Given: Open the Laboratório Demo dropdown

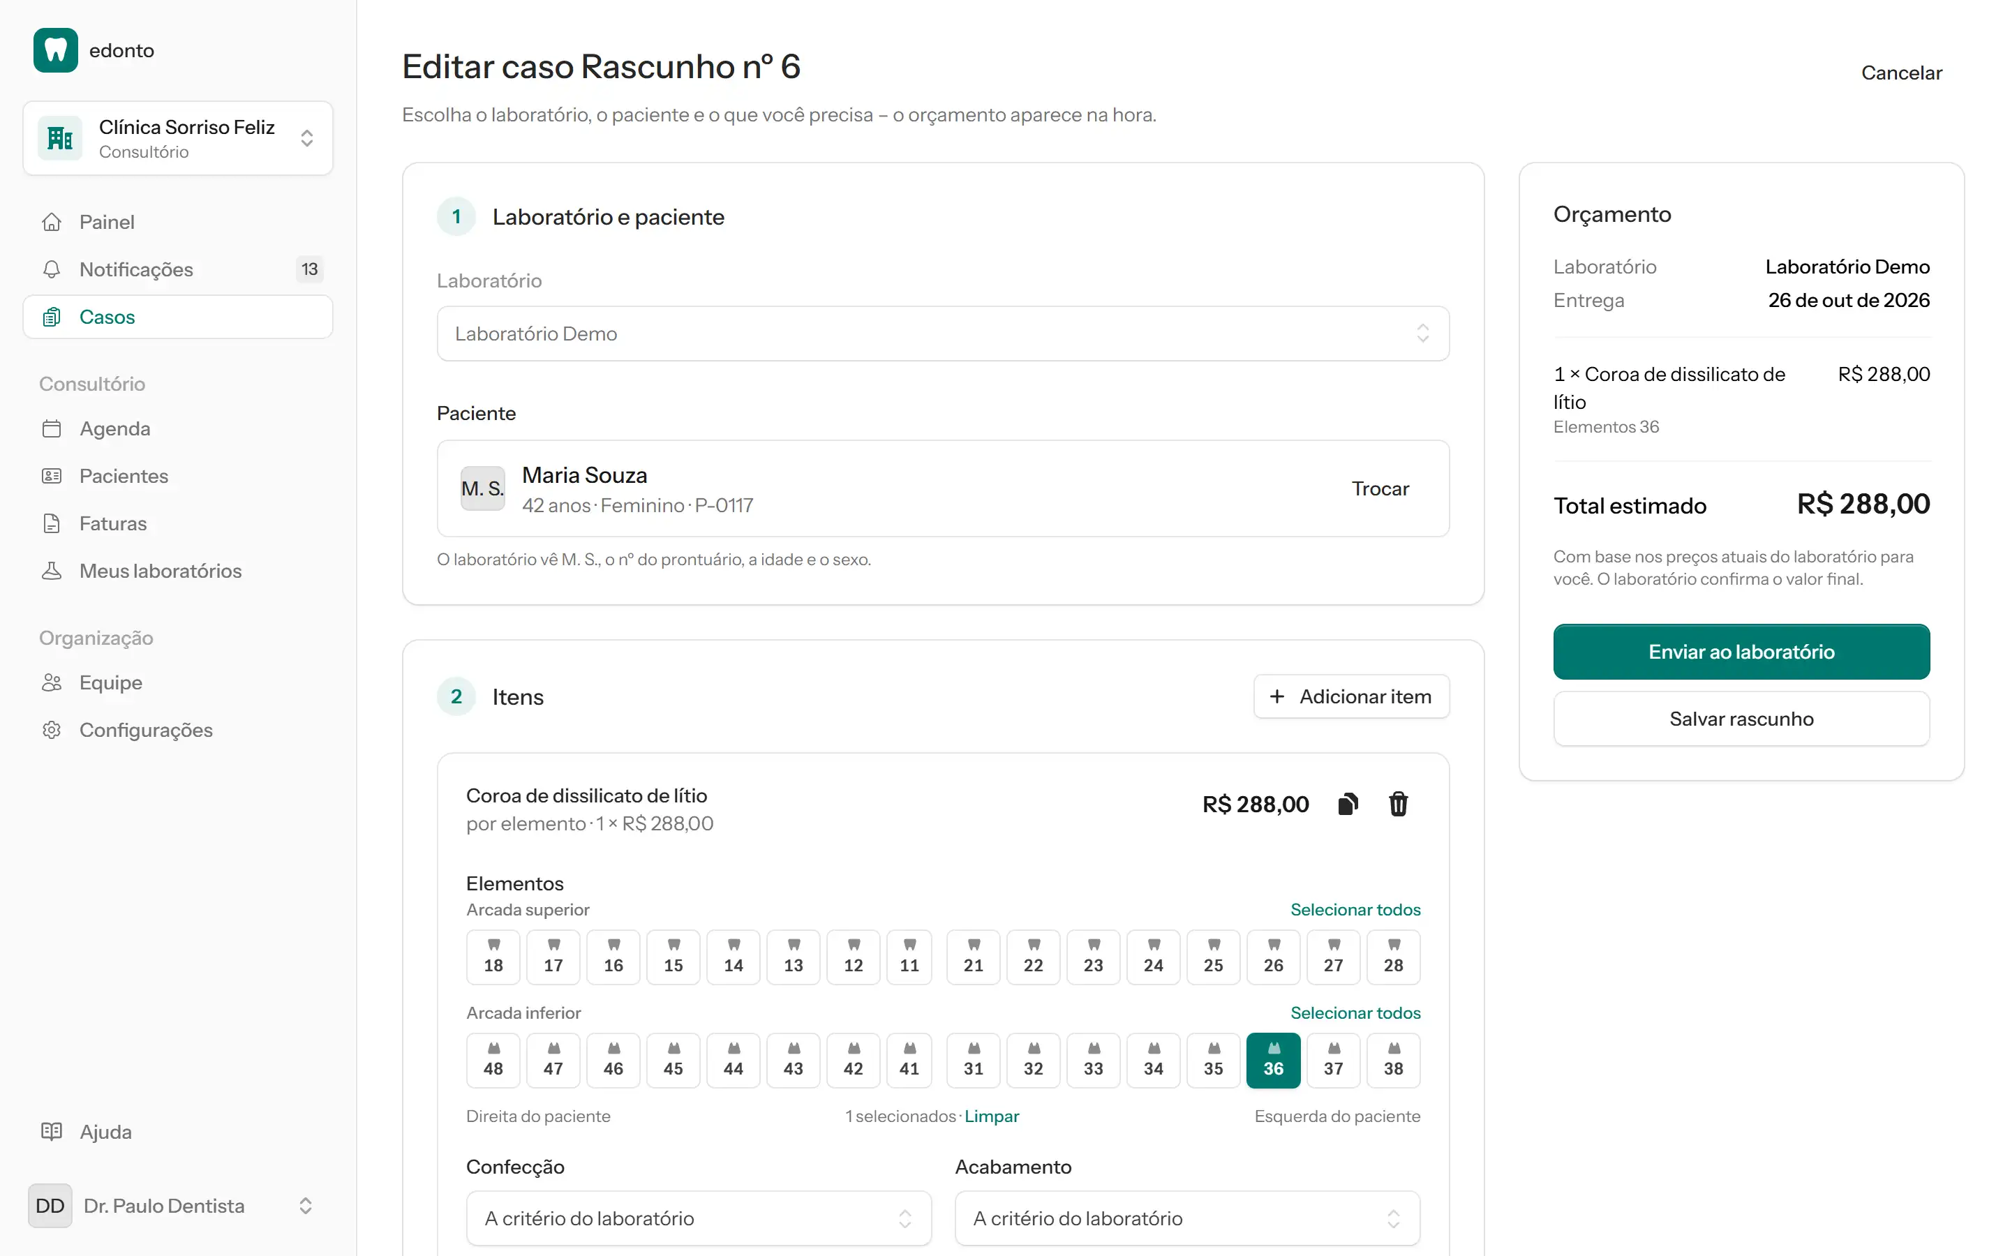Looking at the screenshot, I should coord(943,333).
